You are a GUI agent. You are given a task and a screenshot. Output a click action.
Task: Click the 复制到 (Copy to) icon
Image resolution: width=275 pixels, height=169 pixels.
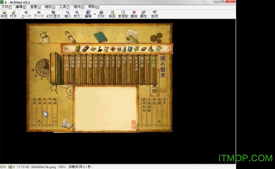[x=123, y=14]
